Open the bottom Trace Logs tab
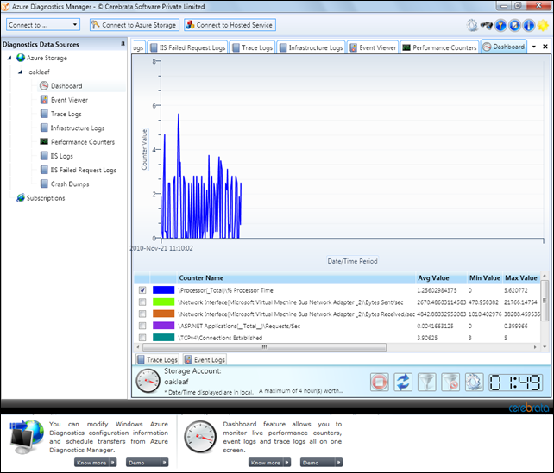 point(158,359)
